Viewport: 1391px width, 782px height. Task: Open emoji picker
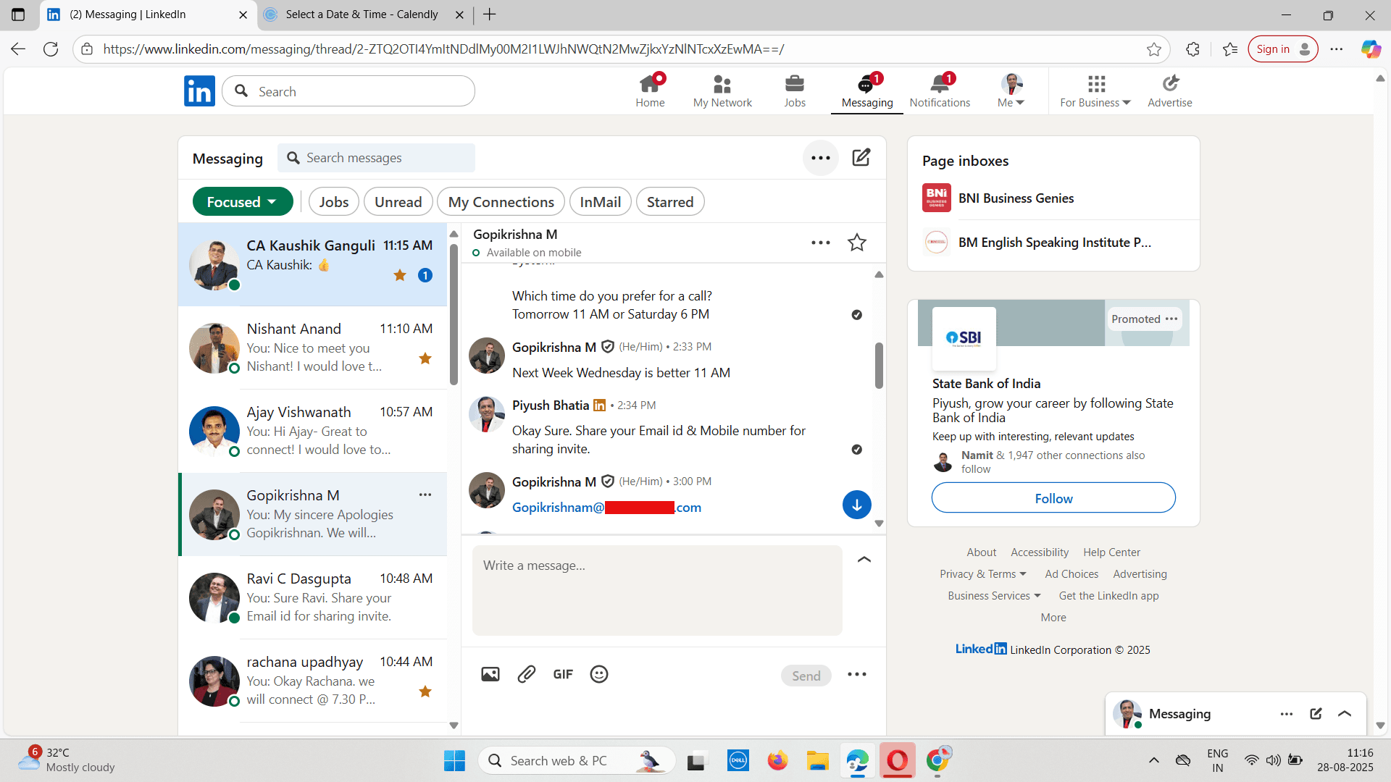click(x=599, y=674)
